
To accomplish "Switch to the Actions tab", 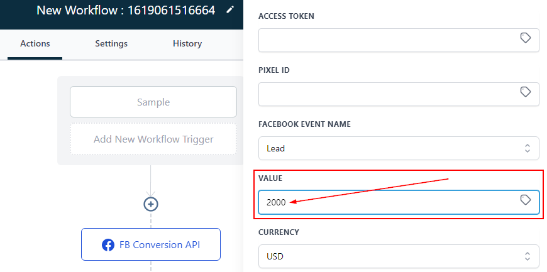I will (35, 43).
